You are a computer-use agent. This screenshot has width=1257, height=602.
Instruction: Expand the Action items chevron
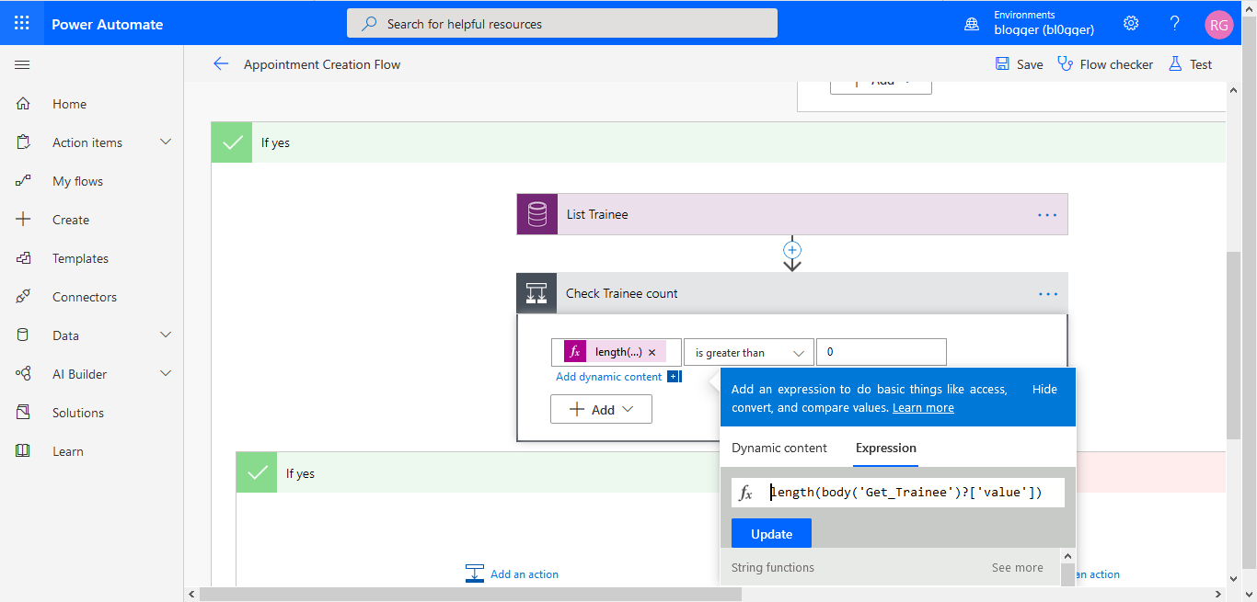(166, 142)
